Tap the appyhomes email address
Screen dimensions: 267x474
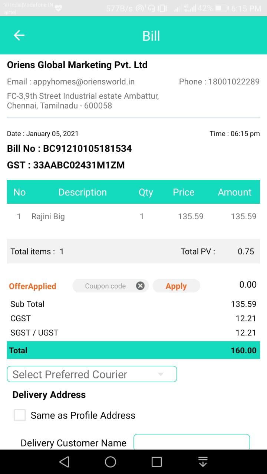coord(84,81)
